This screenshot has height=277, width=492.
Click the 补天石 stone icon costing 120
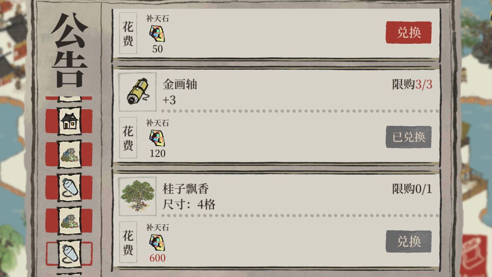click(x=157, y=138)
